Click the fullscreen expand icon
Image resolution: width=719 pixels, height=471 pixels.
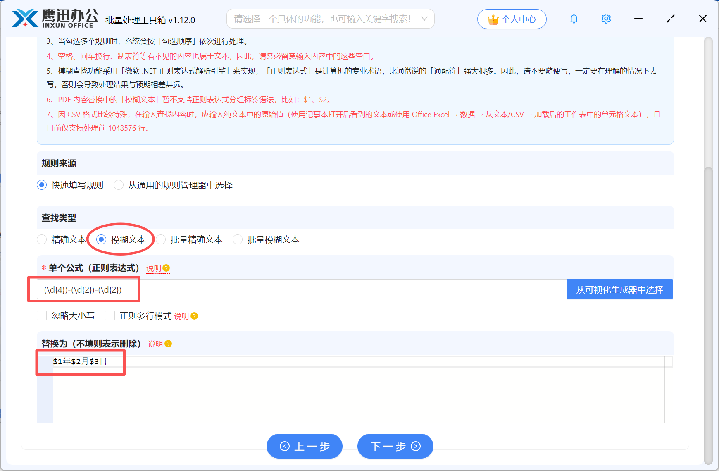[x=671, y=19]
